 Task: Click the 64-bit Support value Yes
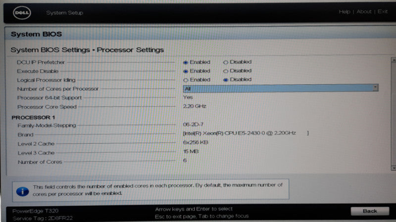point(188,97)
